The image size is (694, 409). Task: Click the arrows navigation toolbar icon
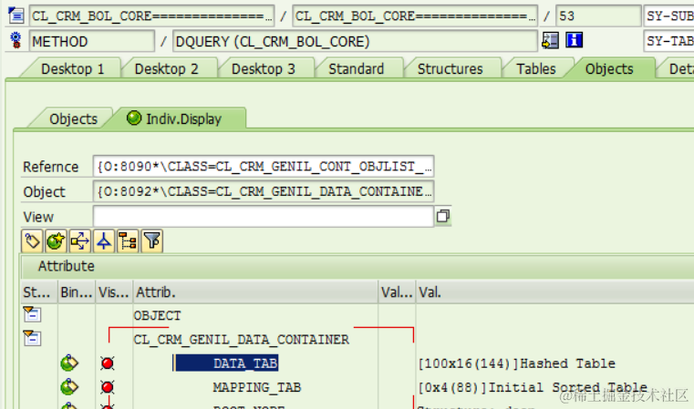[79, 241]
